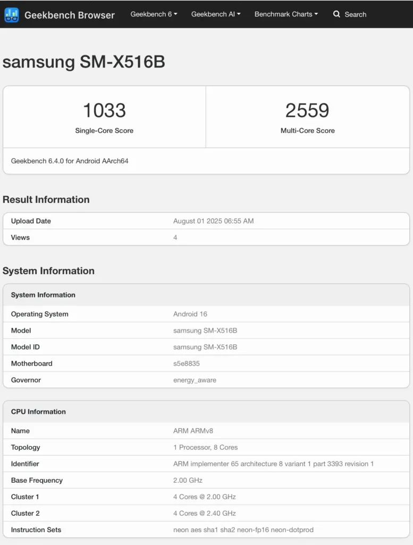Click the Instruction Sets row label
This screenshot has width=413, height=545.
36,530
